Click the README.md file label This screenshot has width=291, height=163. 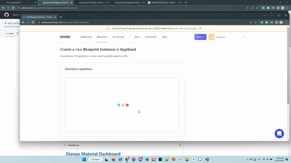(x=73, y=145)
